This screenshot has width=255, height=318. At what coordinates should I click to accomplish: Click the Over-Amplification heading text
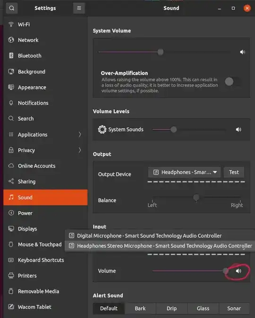pos(124,73)
